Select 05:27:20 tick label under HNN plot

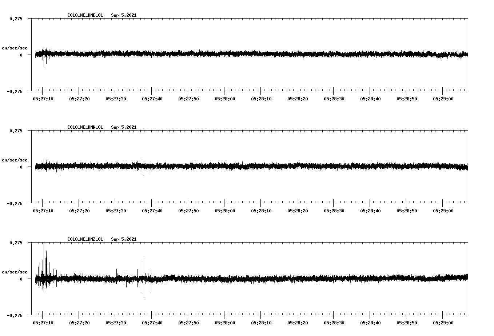(x=79, y=211)
